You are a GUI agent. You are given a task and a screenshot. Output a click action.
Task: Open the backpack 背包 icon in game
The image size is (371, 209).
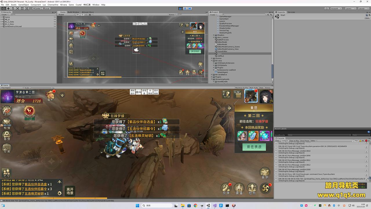coord(265,173)
